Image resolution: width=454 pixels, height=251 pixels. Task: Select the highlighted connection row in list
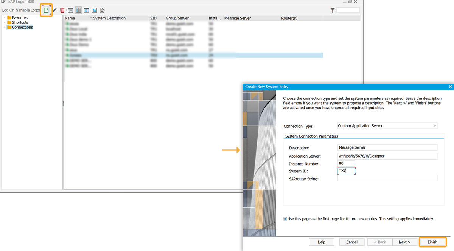(194, 55)
